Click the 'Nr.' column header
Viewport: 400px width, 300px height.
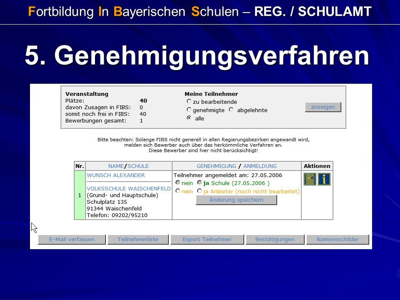[x=80, y=166]
